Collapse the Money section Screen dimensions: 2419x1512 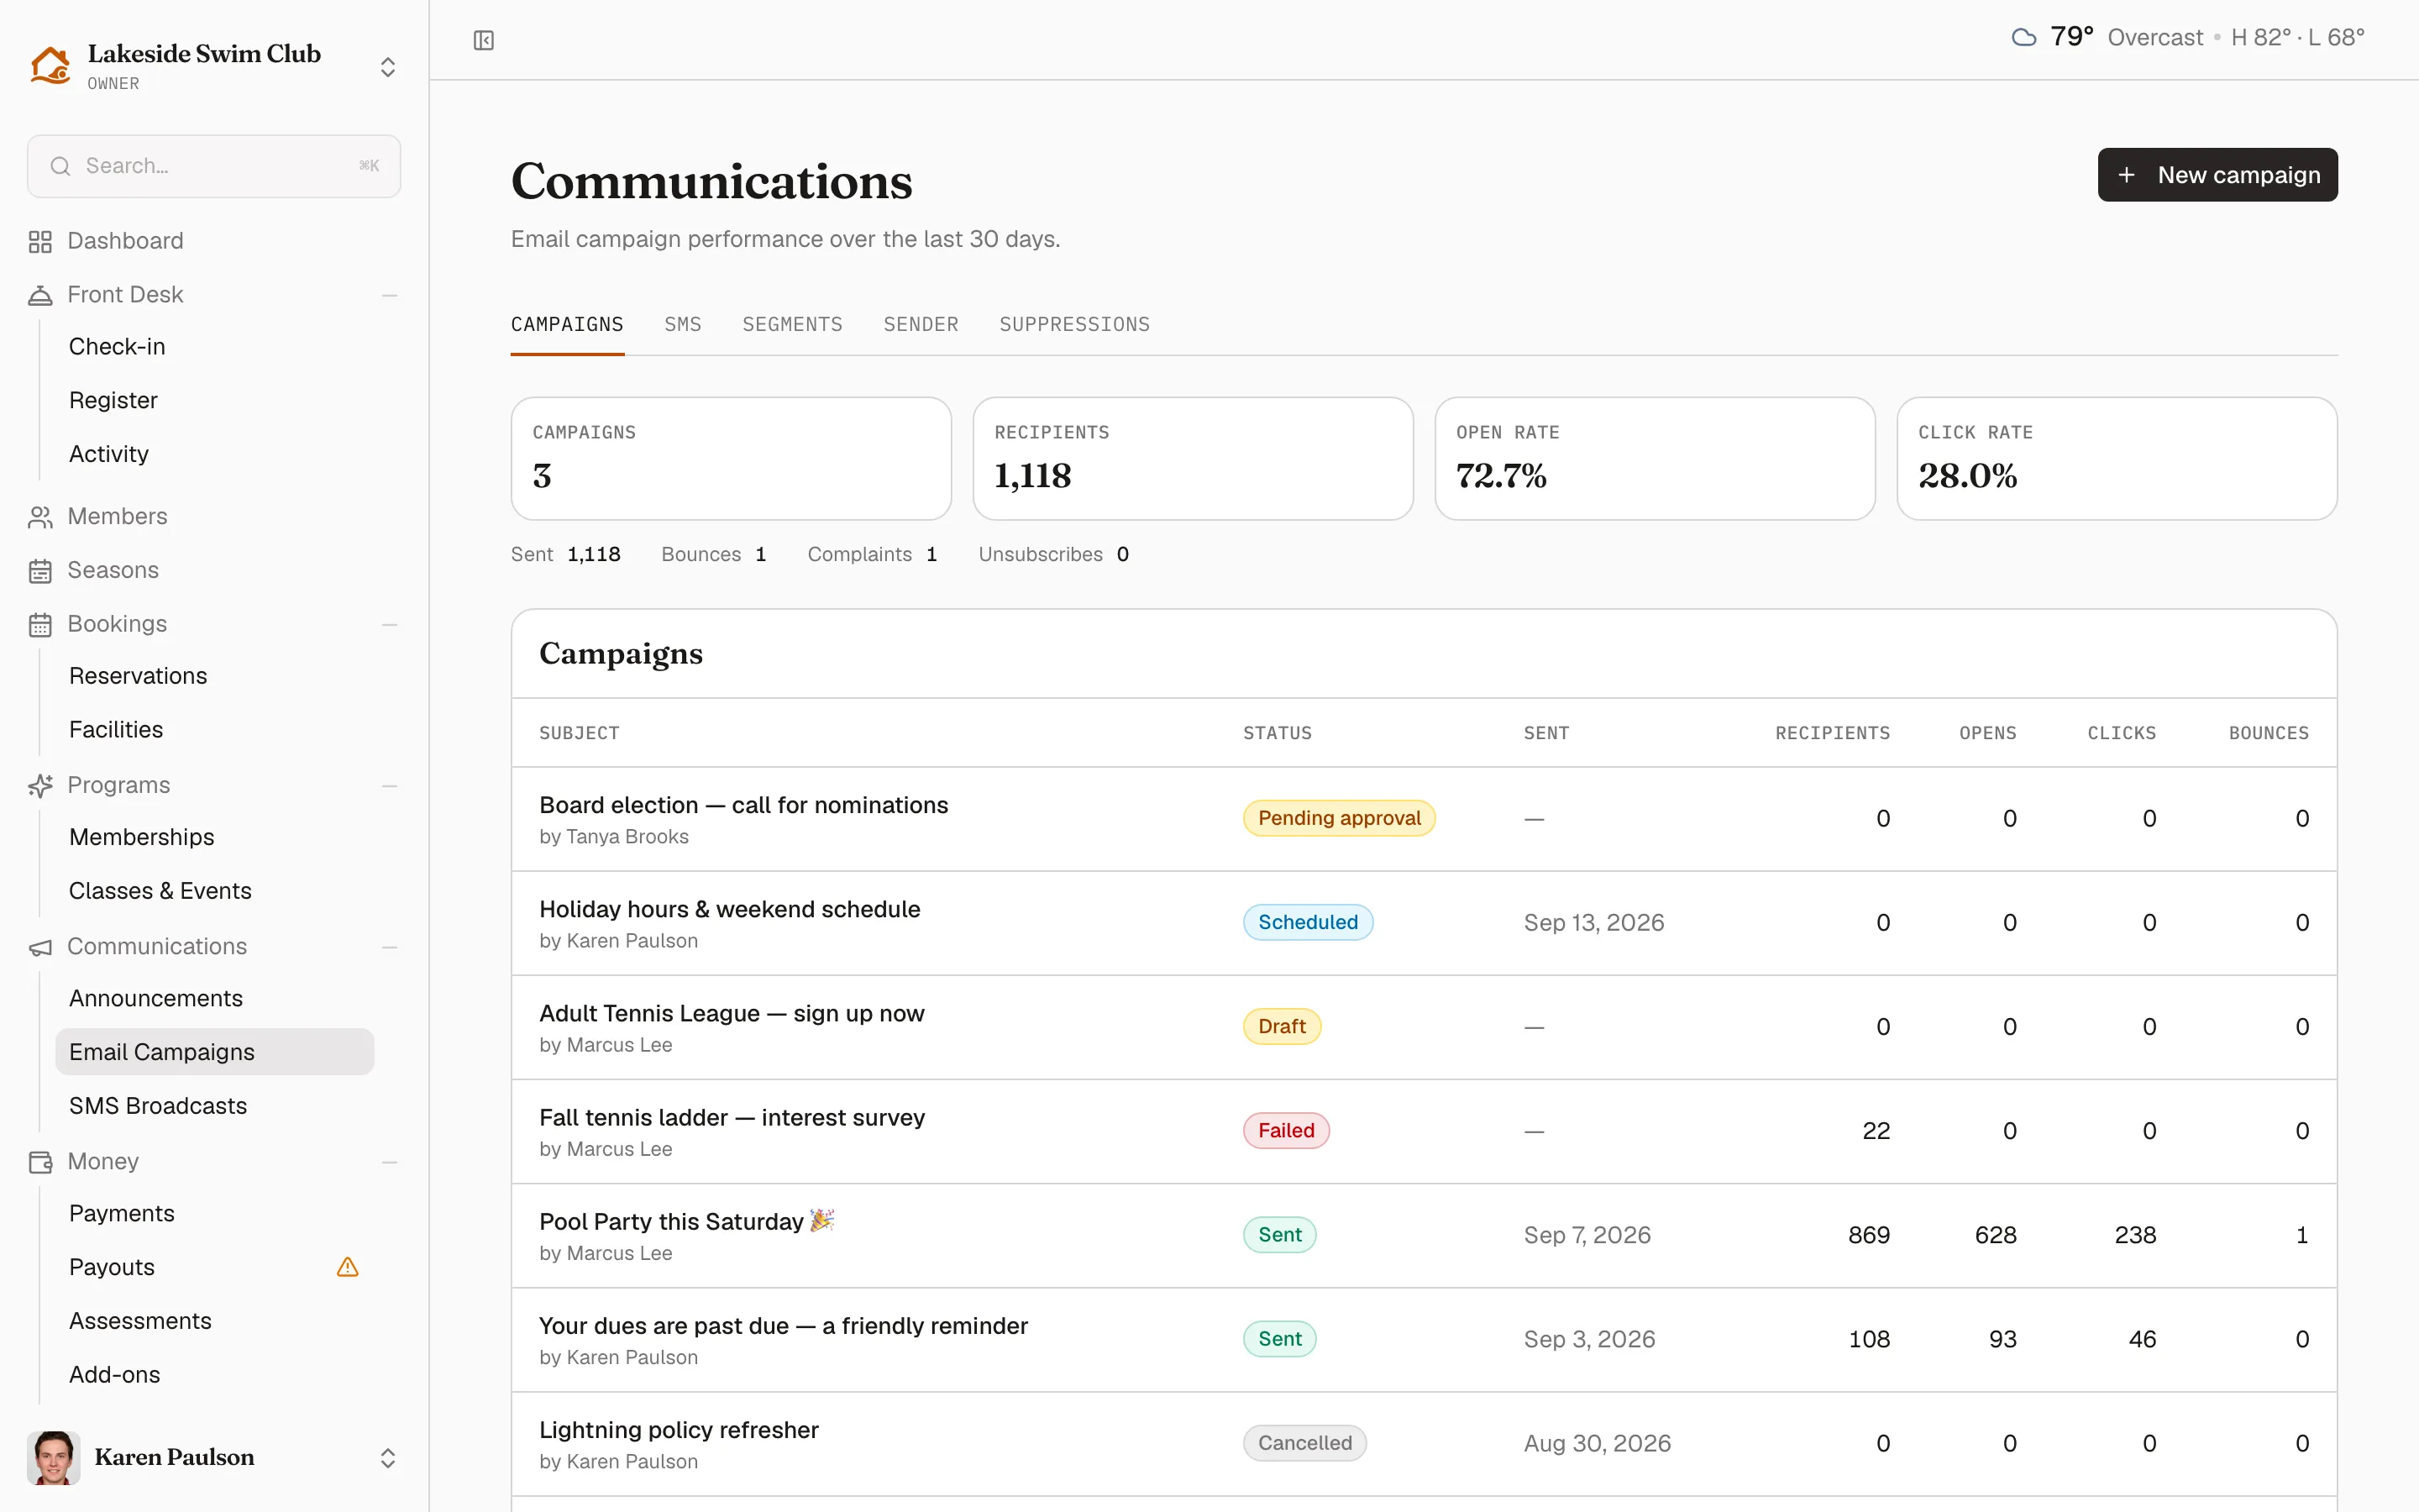pyautogui.click(x=390, y=1162)
